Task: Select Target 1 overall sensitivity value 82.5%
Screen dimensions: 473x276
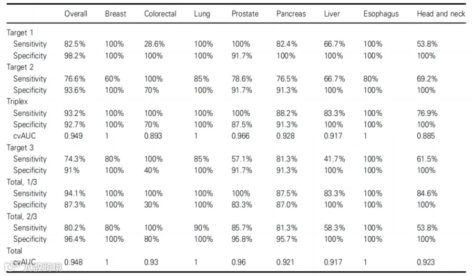Action: point(75,44)
